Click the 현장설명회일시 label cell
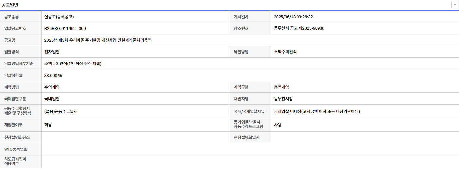The height and width of the screenshot is (169, 459). coord(246,137)
